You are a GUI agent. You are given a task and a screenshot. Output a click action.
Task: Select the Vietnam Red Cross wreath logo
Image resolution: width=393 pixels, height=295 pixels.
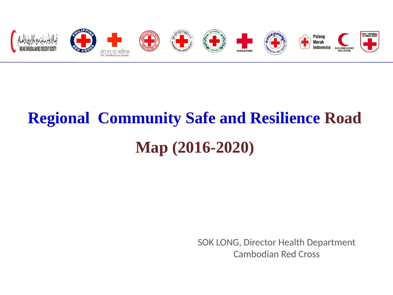[214, 41]
